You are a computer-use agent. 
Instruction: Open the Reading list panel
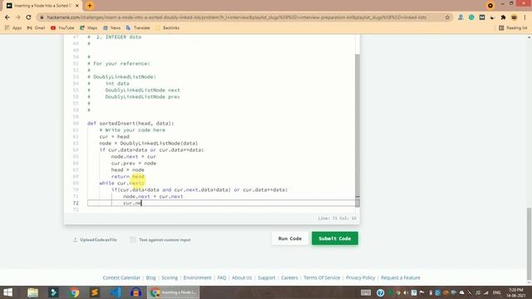pos(513,27)
